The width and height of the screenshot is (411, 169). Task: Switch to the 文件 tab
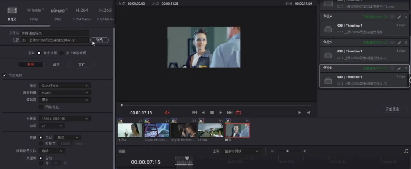tap(82, 64)
